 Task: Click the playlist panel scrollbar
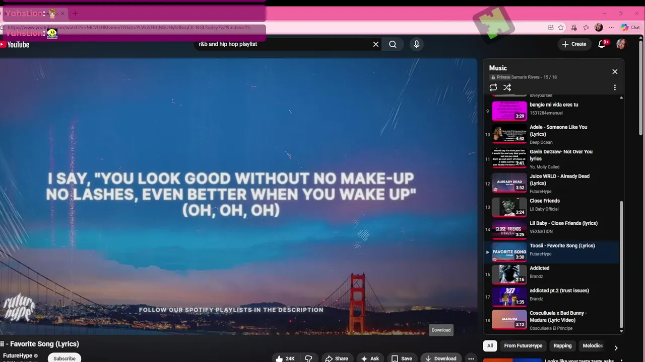[621, 264]
